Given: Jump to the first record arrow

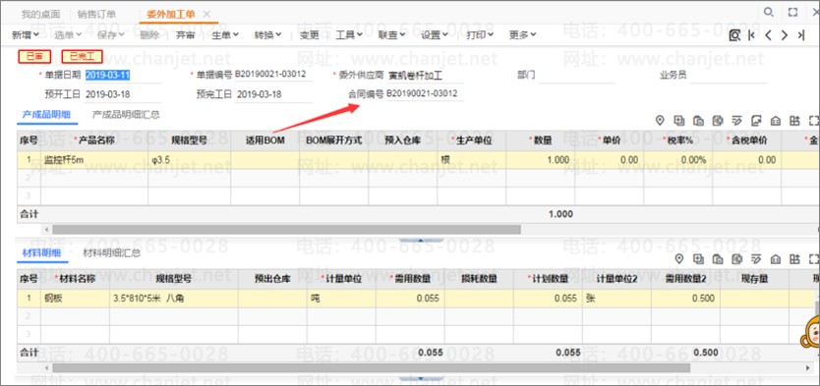Looking at the screenshot, I should pyautogui.click(x=751, y=35).
